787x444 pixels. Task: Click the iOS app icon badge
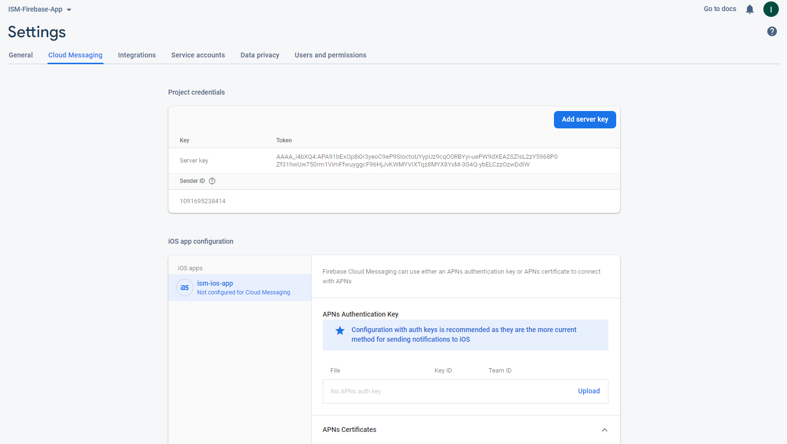pyautogui.click(x=185, y=288)
